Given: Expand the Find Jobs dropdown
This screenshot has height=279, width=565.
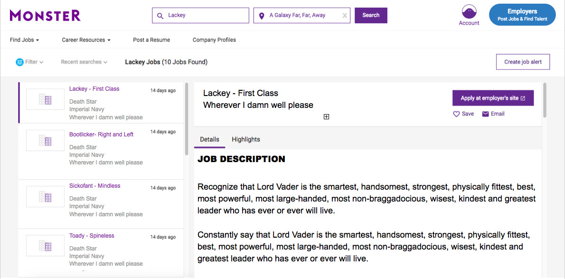Looking at the screenshot, I should (x=25, y=40).
